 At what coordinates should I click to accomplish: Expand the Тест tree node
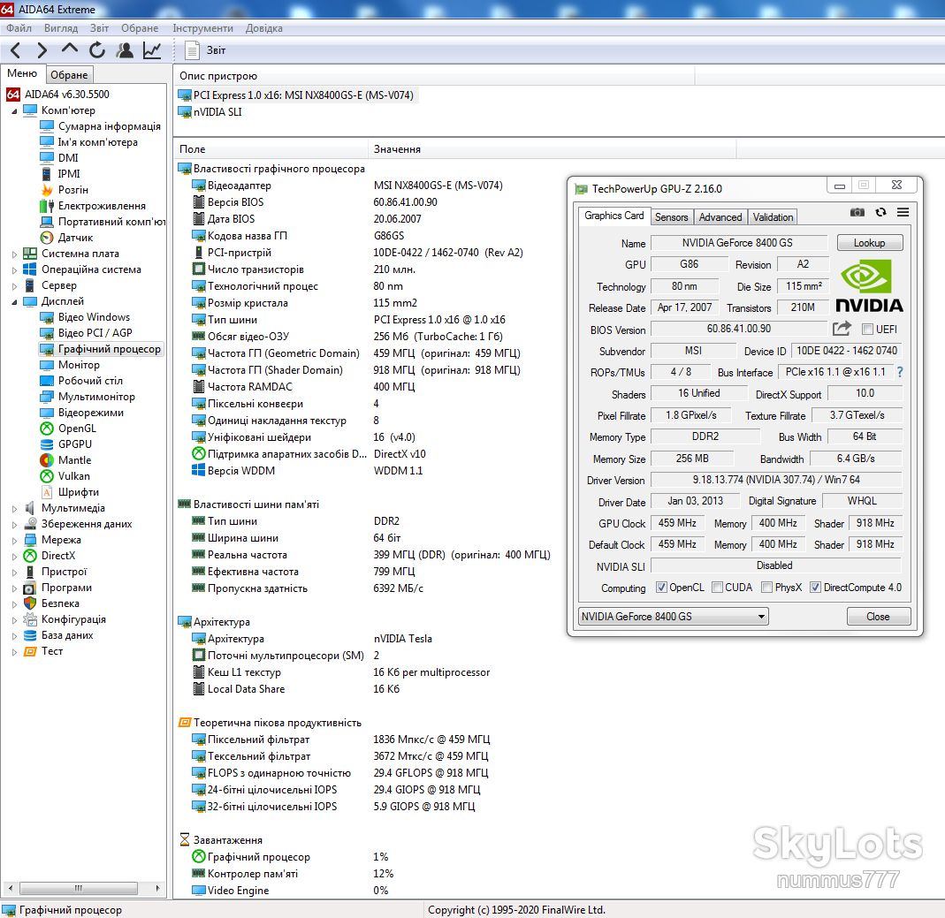click(x=14, y=652)
